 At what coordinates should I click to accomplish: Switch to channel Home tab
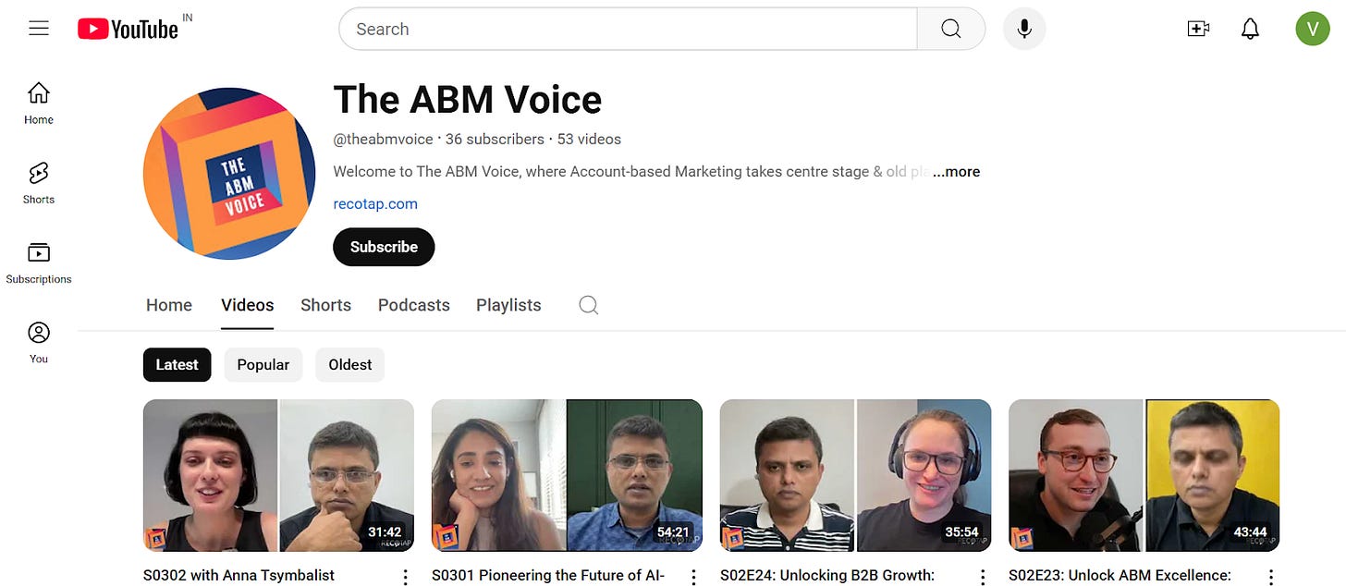pos(169,305)
